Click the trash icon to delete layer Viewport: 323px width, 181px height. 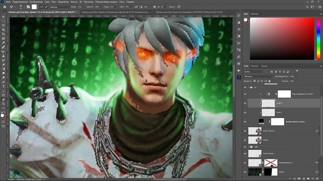(x=317, y=179)
